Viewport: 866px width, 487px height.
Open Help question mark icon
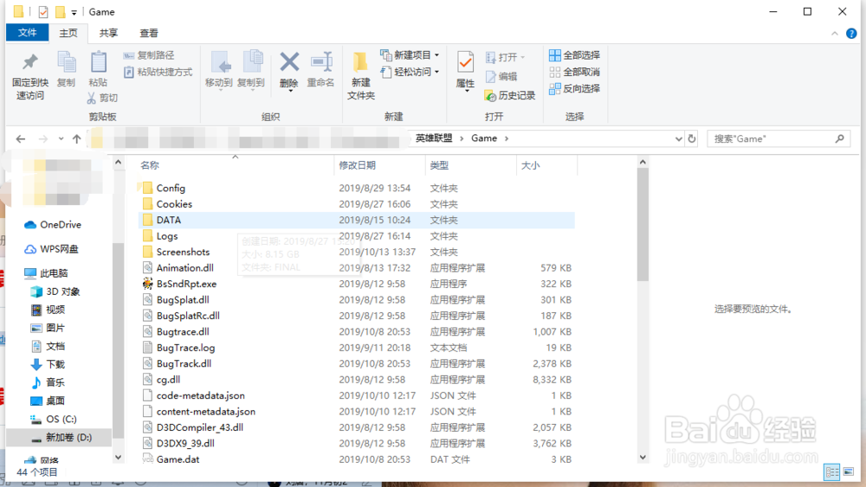(x=851, y=34)
